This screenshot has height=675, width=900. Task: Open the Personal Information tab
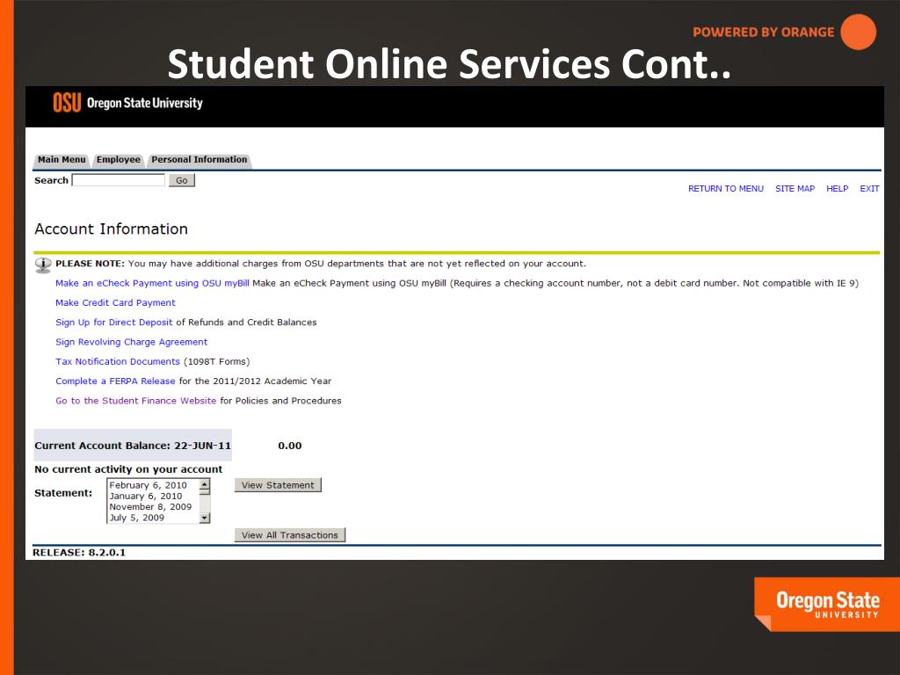200,160
